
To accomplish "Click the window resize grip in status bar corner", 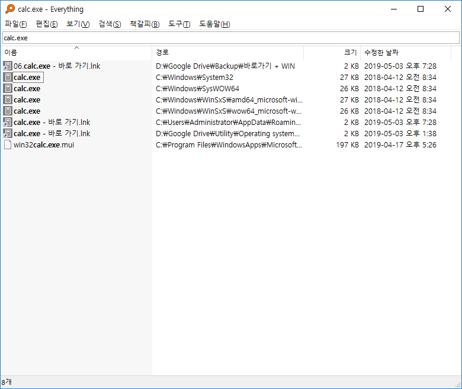I will click(458, 385).
